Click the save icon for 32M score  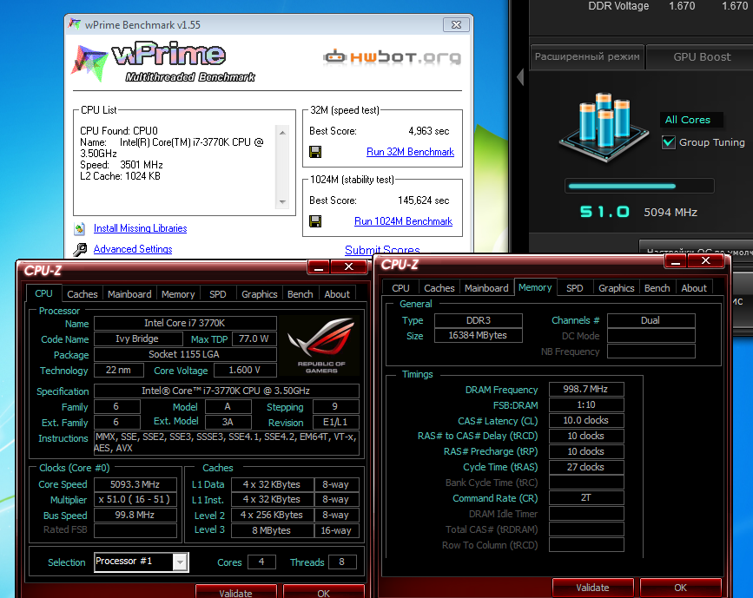pyautogui.click(x=315, y=152)
